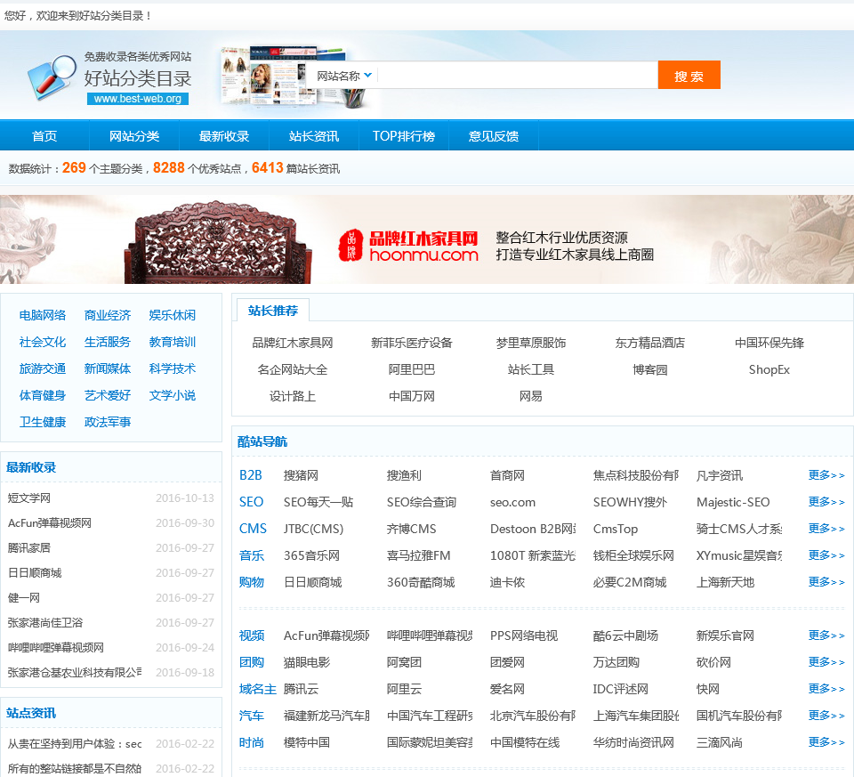Click the www.best-web.org URL badge

138,99
